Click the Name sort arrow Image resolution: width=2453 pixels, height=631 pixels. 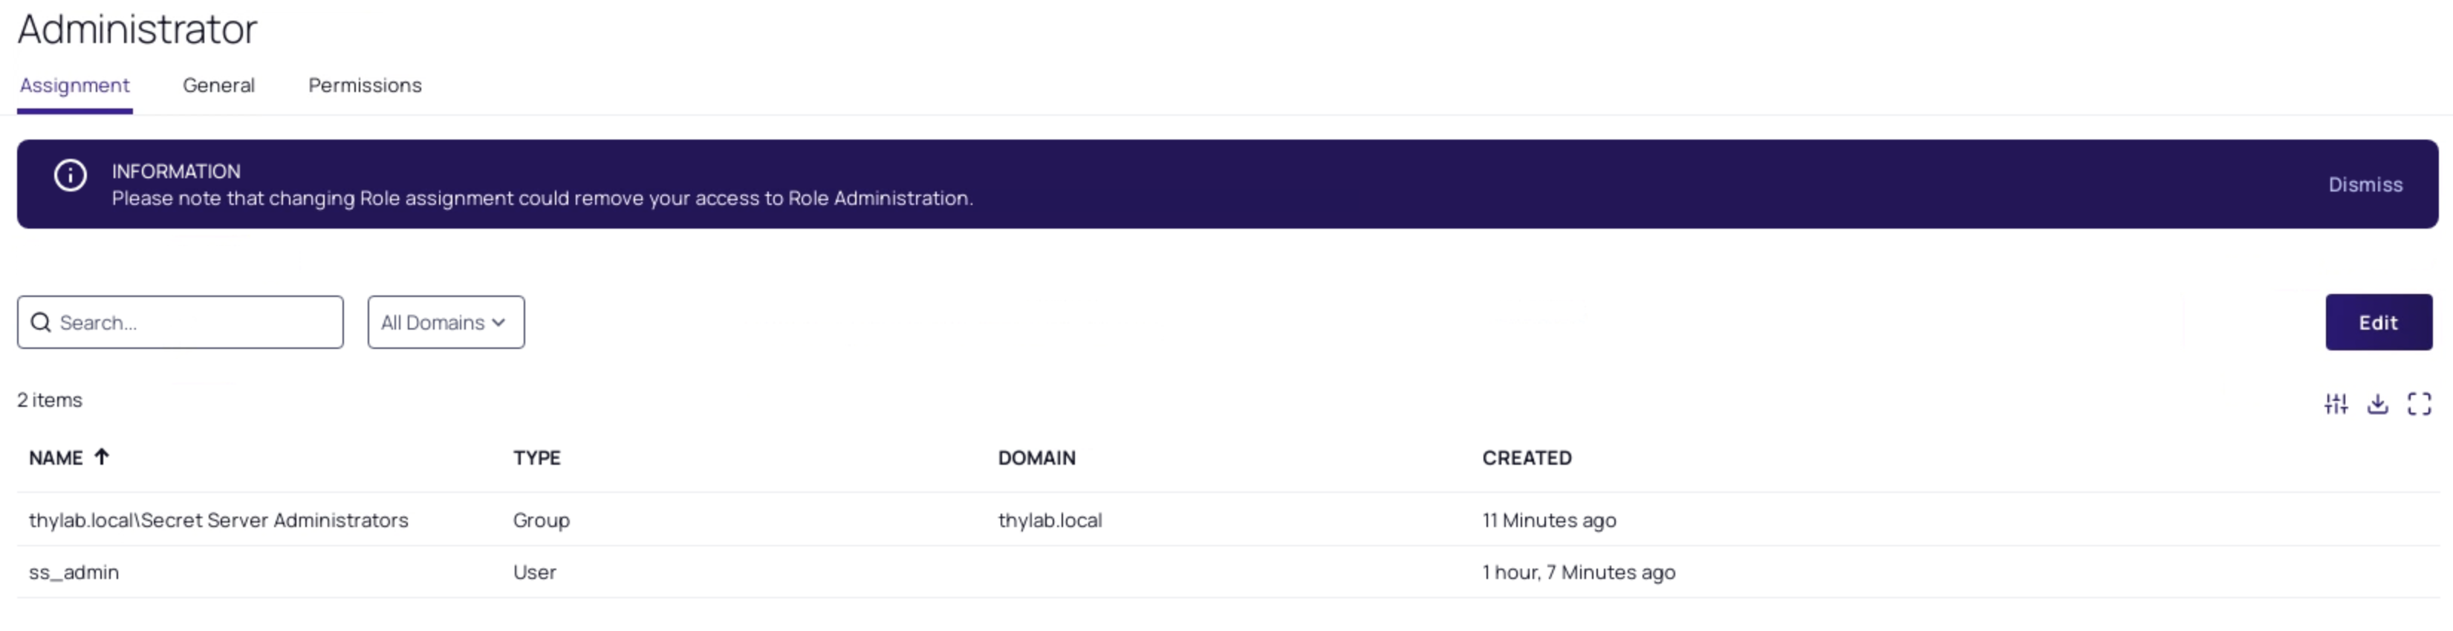102,457
